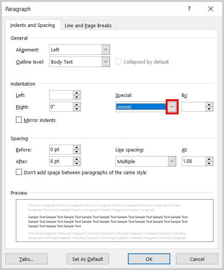Image resolution: width=224 pixels, height=270 pixels.
Task: Increase the At line spacing value
Action: [209, 159]
